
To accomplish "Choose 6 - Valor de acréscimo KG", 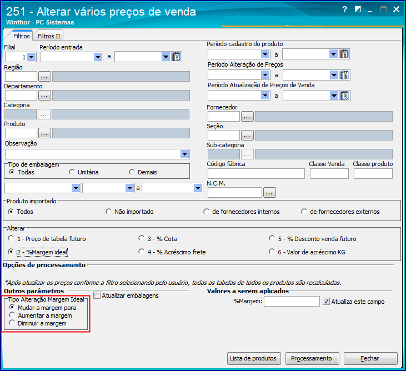I will pyautogui.click(x=272, y=252).
